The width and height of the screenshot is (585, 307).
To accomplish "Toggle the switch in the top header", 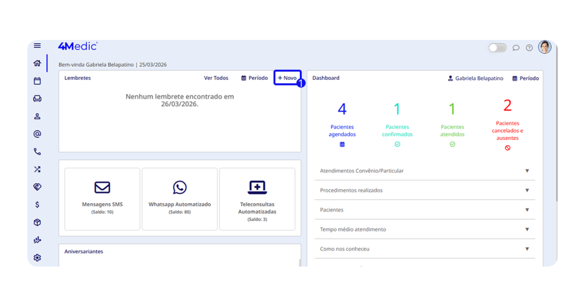I will pyautogui.click(x=497, y=48).
